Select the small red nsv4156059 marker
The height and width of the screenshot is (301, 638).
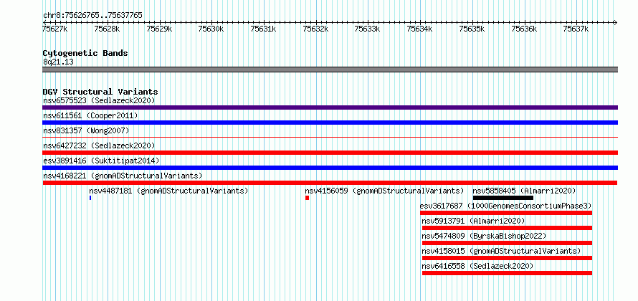coord(308,198)
